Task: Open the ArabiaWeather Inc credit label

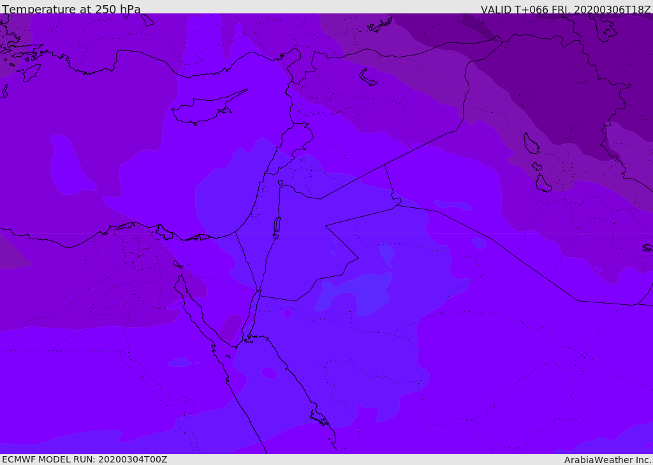Action: [x=607, y=460]
